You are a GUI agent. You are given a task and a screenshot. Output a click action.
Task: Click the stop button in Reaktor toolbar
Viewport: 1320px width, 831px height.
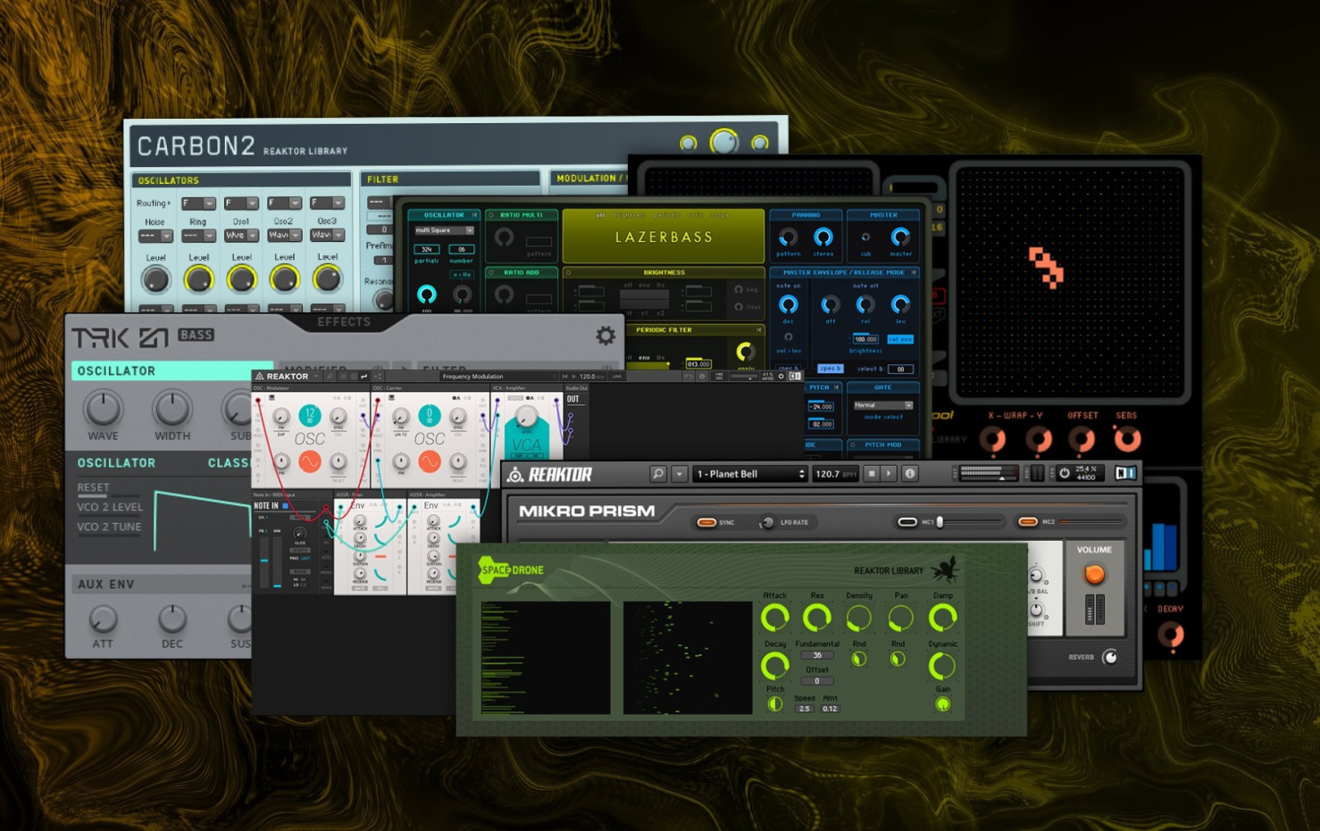(872, 474)
